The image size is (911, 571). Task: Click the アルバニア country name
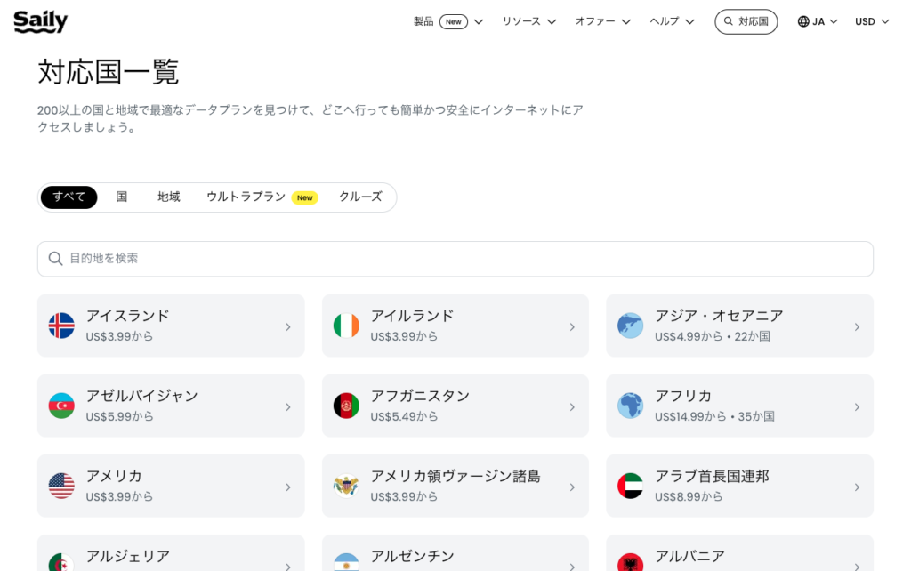point(689,556)
